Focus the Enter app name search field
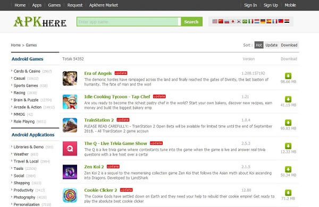 (x=128, y=22)
